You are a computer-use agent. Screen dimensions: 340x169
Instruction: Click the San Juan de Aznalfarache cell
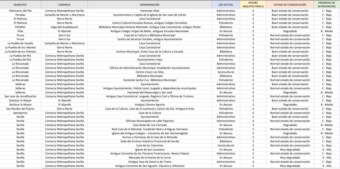(x=20, y=97)
